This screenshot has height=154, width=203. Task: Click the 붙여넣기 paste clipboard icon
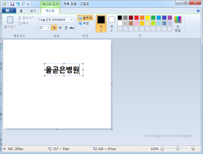[10, 20]
